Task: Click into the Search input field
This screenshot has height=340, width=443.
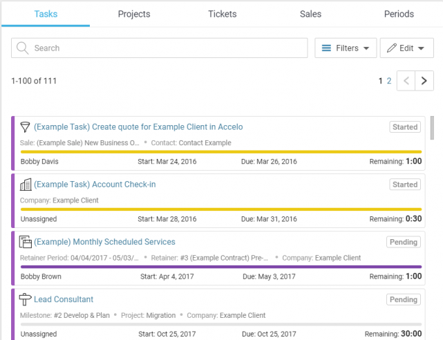Action: tap(166, 48)
